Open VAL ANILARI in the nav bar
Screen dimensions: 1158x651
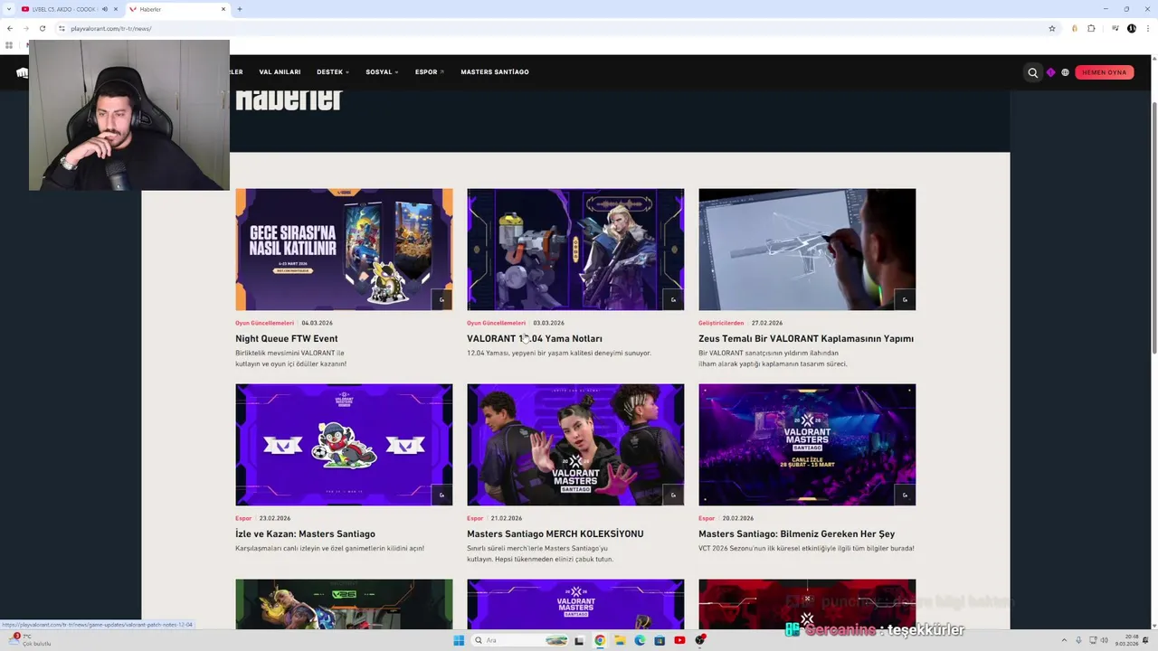(280, 72)
